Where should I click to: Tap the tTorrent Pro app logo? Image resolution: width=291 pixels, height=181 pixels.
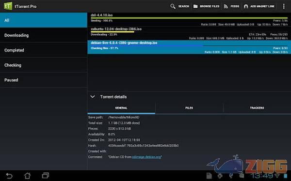coord(8,6)
